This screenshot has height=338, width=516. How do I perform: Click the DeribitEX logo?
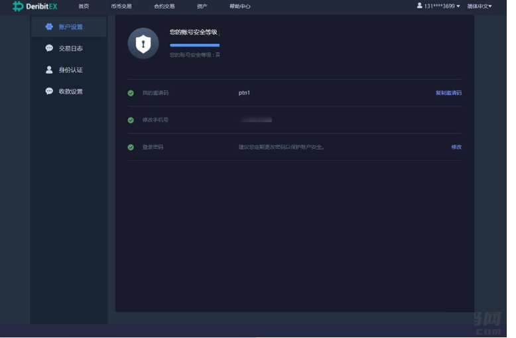point(35,6)
